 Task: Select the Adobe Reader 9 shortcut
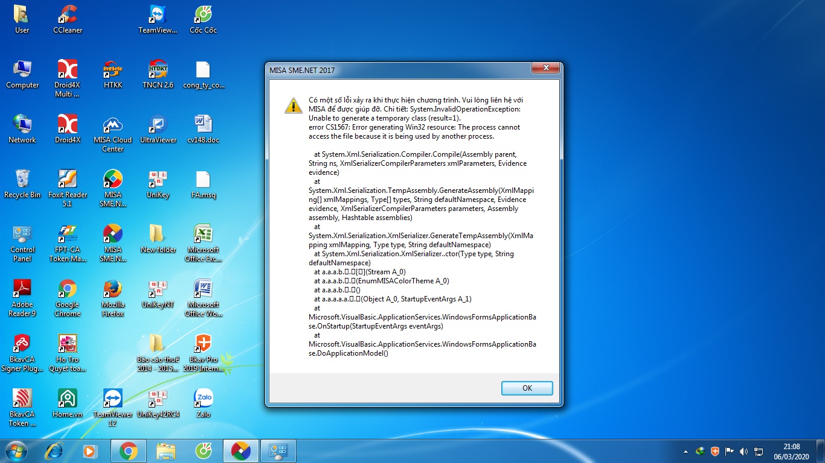(x=22, y=298)
